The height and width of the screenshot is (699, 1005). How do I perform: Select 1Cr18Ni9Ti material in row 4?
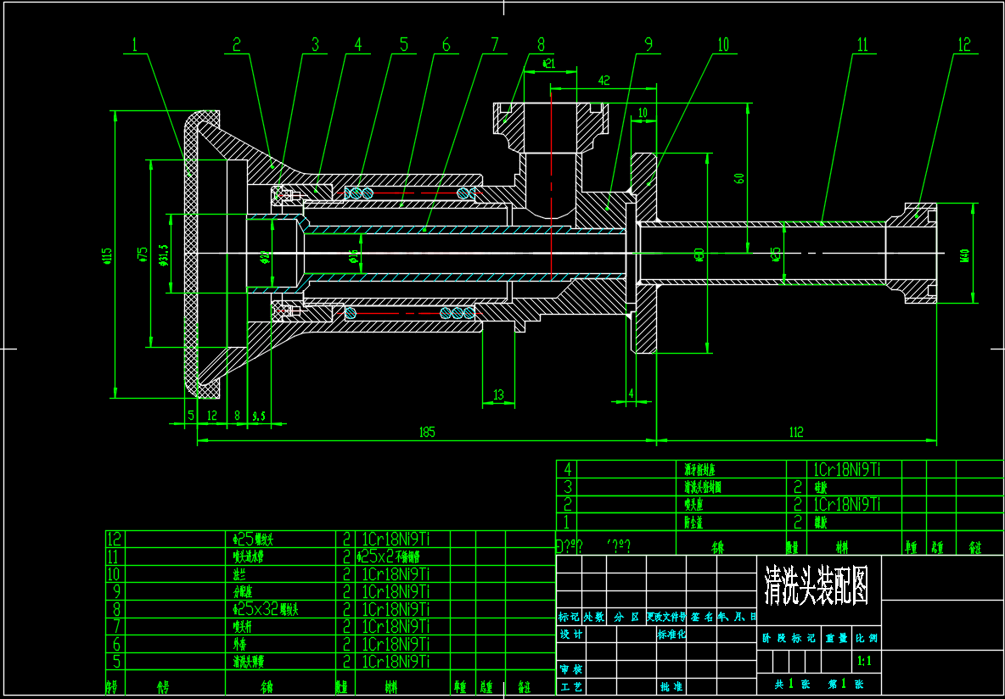click(x=845, y=469)
